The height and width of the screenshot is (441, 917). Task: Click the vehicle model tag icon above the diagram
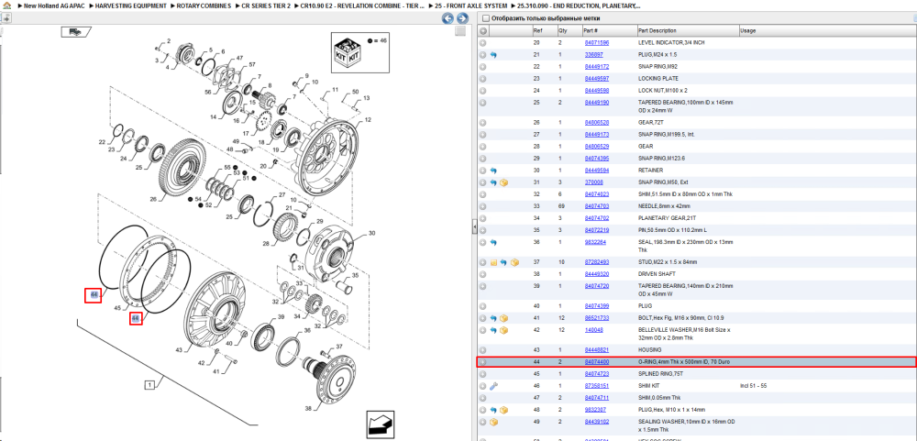pyautogui.click(x=76, y=31)
